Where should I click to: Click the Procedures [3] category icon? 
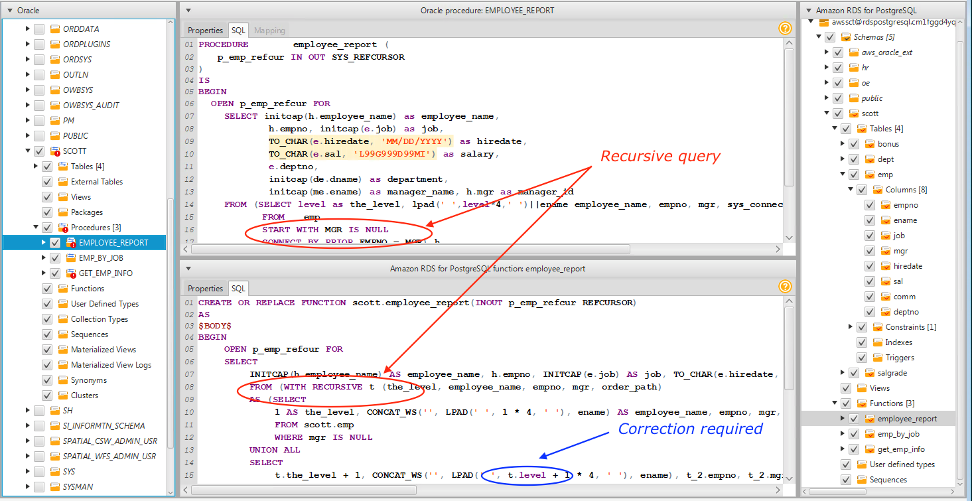(x=63, y=228)
